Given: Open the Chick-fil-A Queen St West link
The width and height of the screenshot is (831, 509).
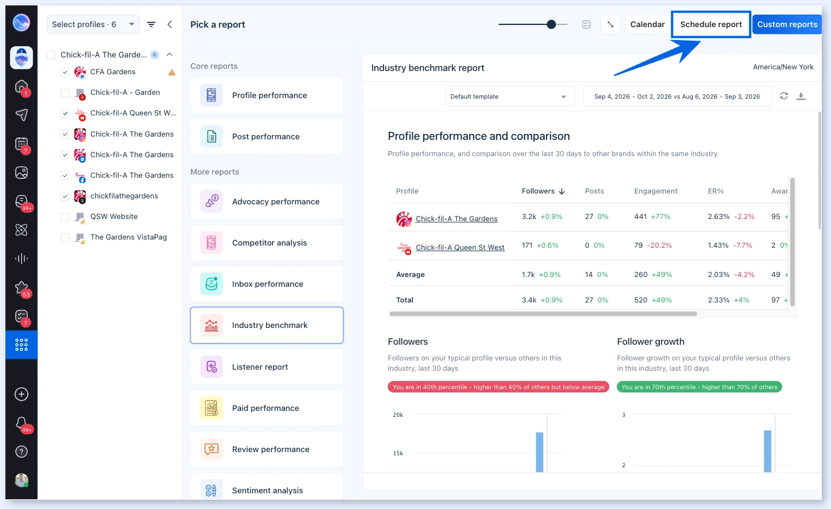Looking at the screenshot, I should (460, 248).
